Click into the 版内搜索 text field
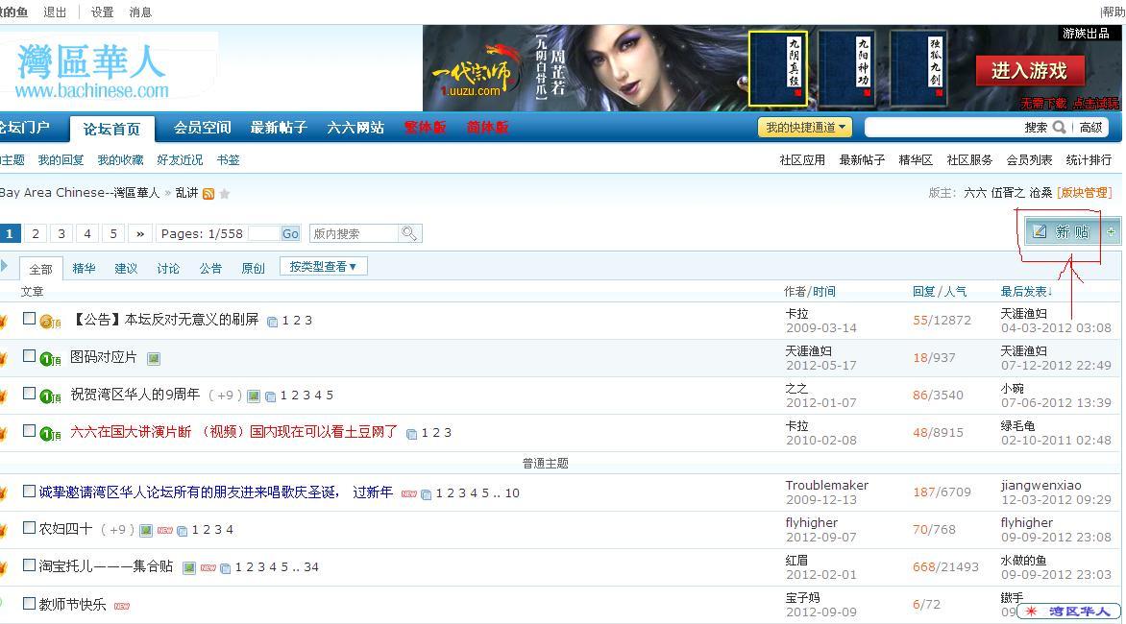The height and width of the screenshot is (624, 1126). point(353,233)
